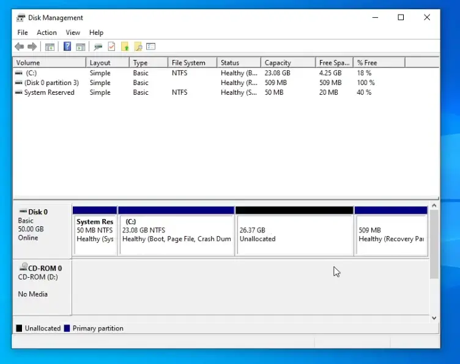This screenshot has width=460, height=364.
Task: Click the scroll up arrow of disk pane
Action: (x=434, y=206)
